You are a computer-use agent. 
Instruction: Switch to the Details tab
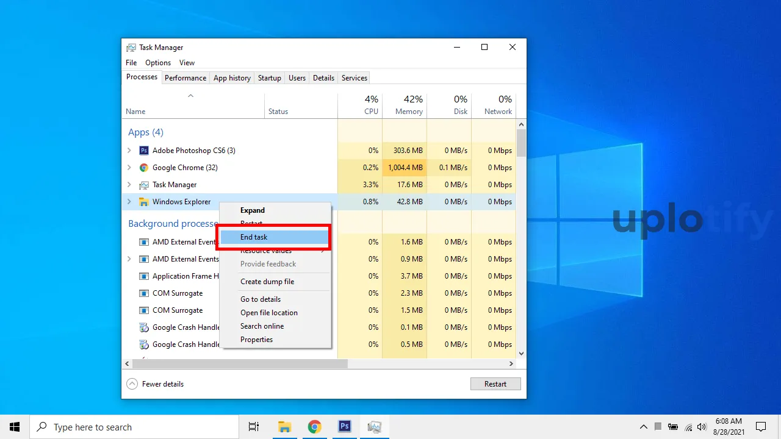click(x=323, y=78)
